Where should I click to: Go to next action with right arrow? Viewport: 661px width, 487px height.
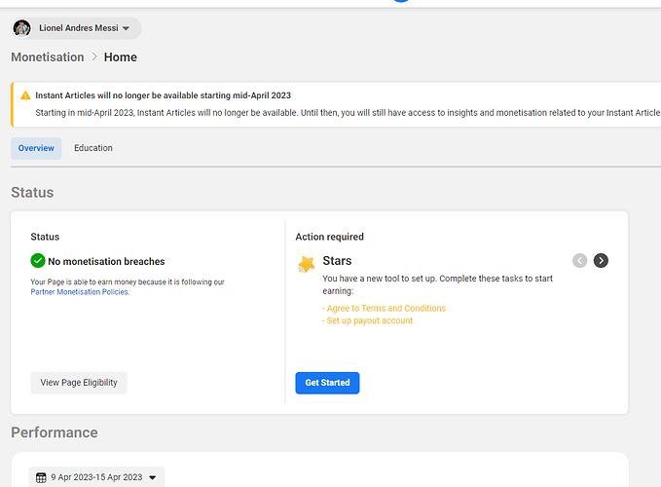tap(601, 261)
